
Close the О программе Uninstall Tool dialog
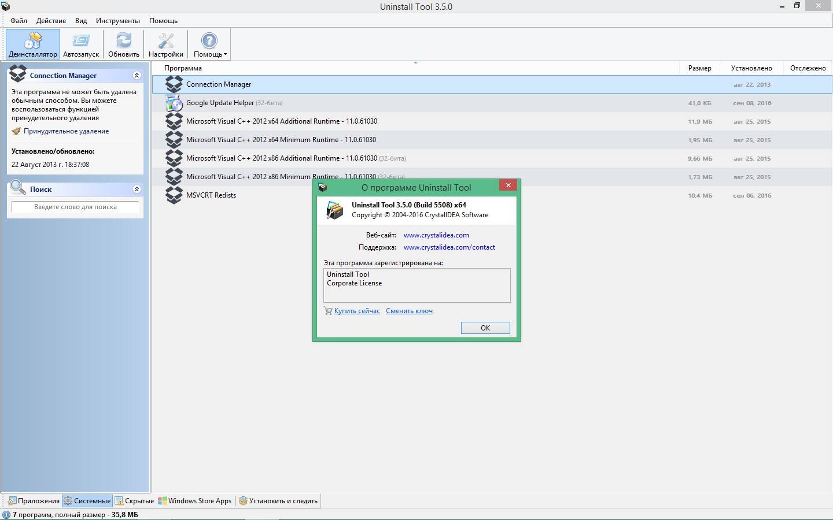(508, 185)
